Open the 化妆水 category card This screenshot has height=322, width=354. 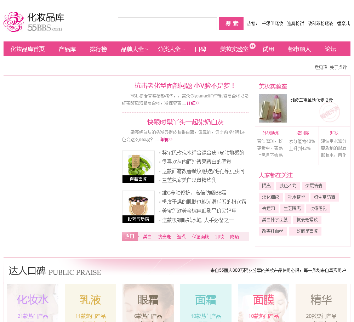tap(33, 303)
